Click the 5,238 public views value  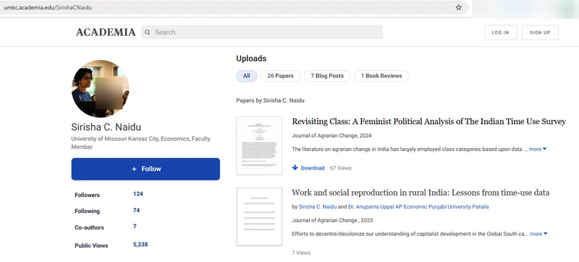140,244
